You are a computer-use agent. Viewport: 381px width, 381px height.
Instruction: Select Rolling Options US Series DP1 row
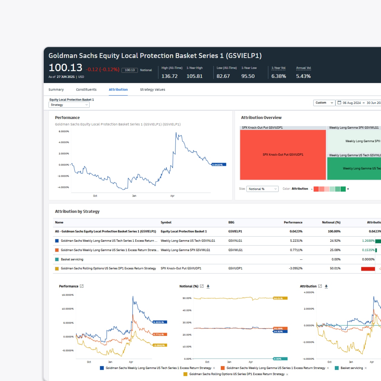coord(217,268)
